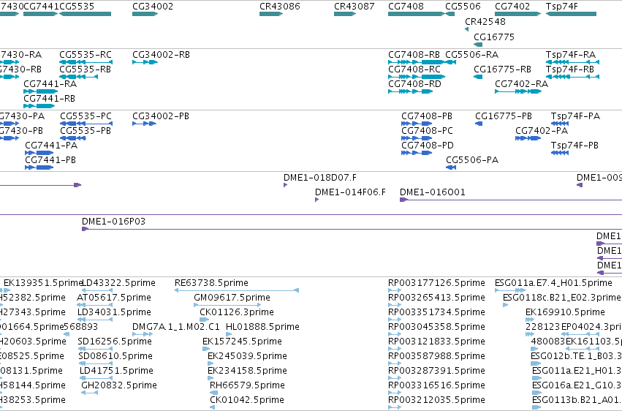Screen dimensions: 622x411
Task: Select the CG16775-PB protein feature
Action: [479, 124]
